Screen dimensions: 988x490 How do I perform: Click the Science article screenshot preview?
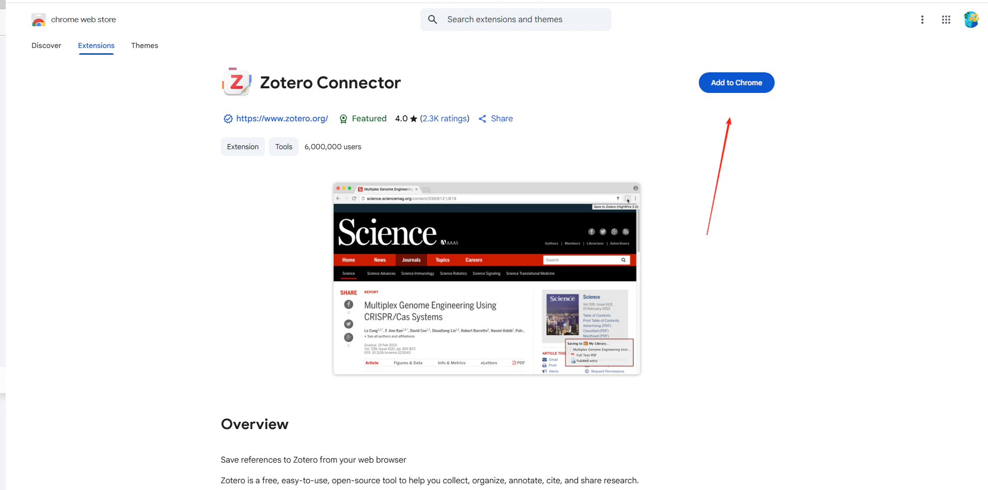tap(485, 279)
